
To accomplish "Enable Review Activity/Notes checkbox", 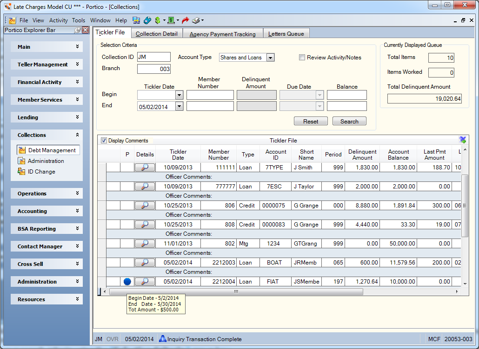I will [302, 57].
